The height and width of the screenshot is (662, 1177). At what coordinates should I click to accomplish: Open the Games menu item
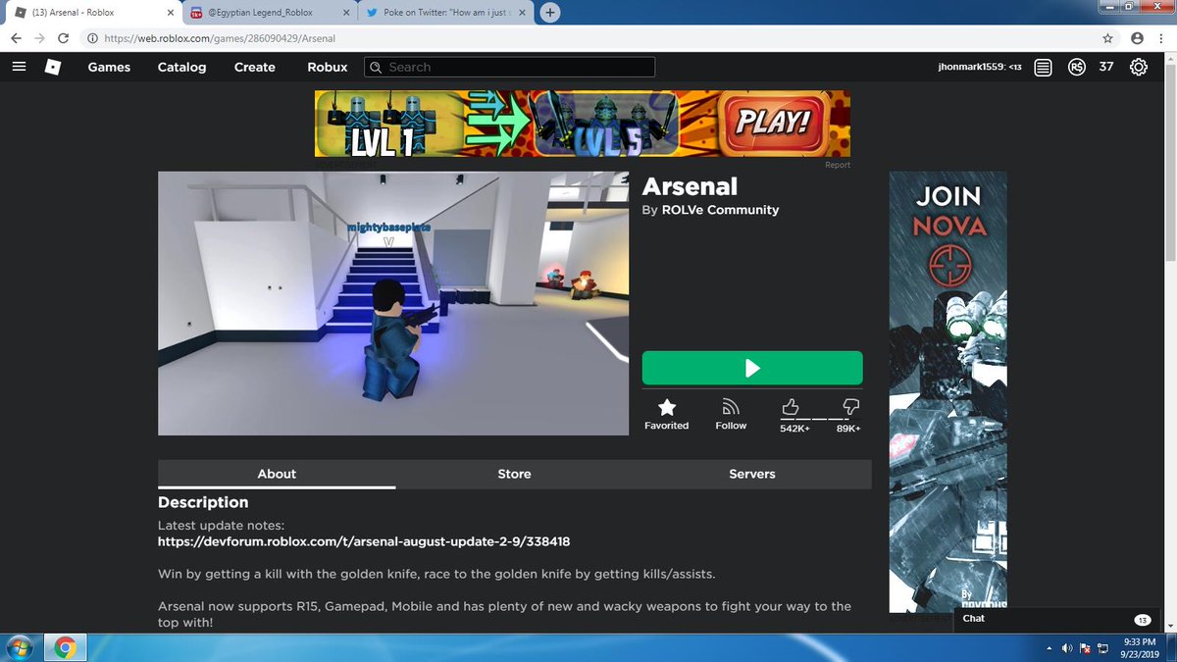click(109, 67)
